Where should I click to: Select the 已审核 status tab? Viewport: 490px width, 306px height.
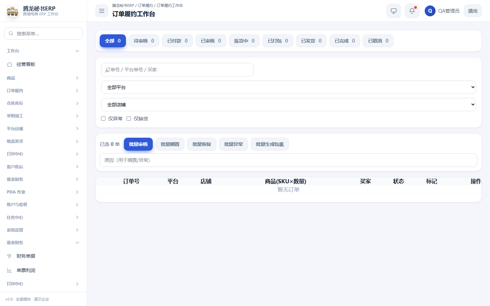(x=211, y=41)
